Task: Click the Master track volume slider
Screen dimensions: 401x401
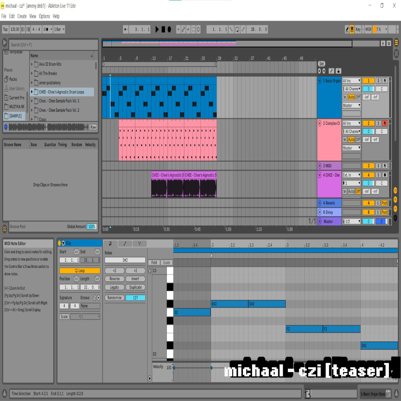Action: click(x=368, y=221)
